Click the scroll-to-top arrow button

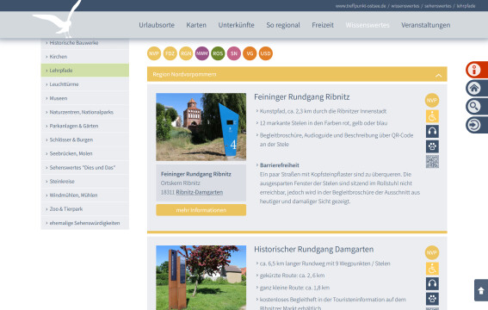[x=481, y=290]
